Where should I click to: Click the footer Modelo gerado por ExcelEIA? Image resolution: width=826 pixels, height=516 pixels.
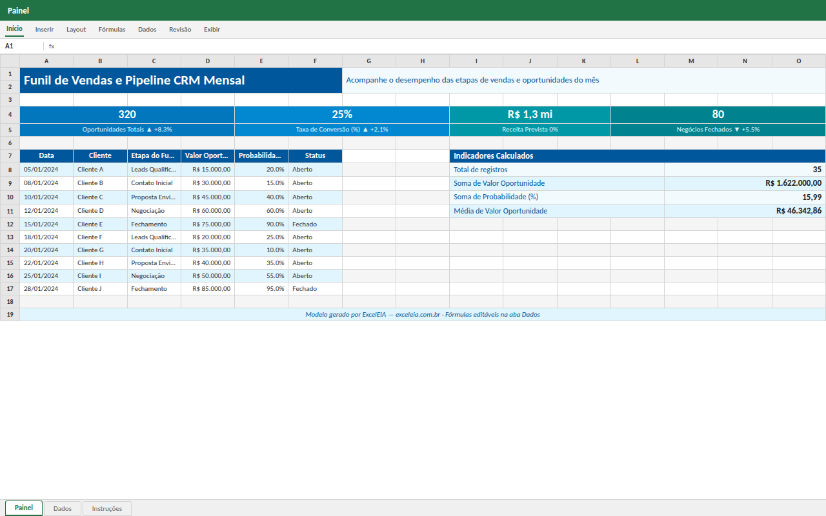423,315
